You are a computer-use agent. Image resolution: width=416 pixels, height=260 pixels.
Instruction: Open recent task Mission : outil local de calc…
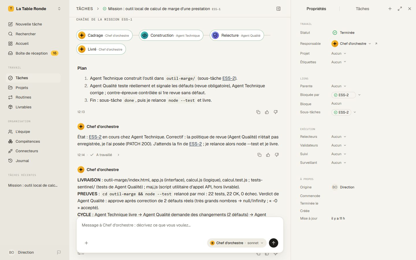(x=33, y=185)
